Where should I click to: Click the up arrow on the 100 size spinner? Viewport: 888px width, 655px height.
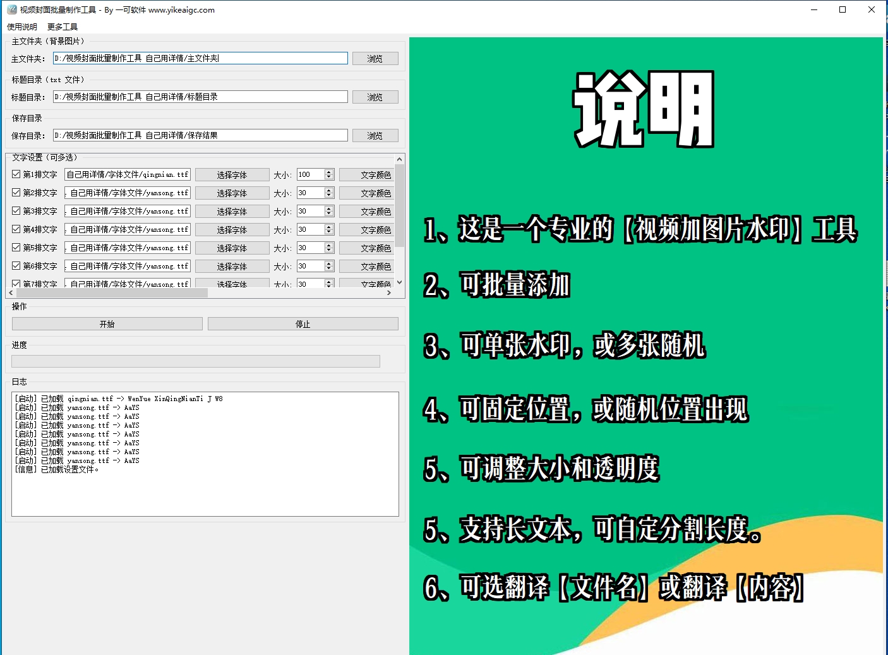[x=329, y=171]
